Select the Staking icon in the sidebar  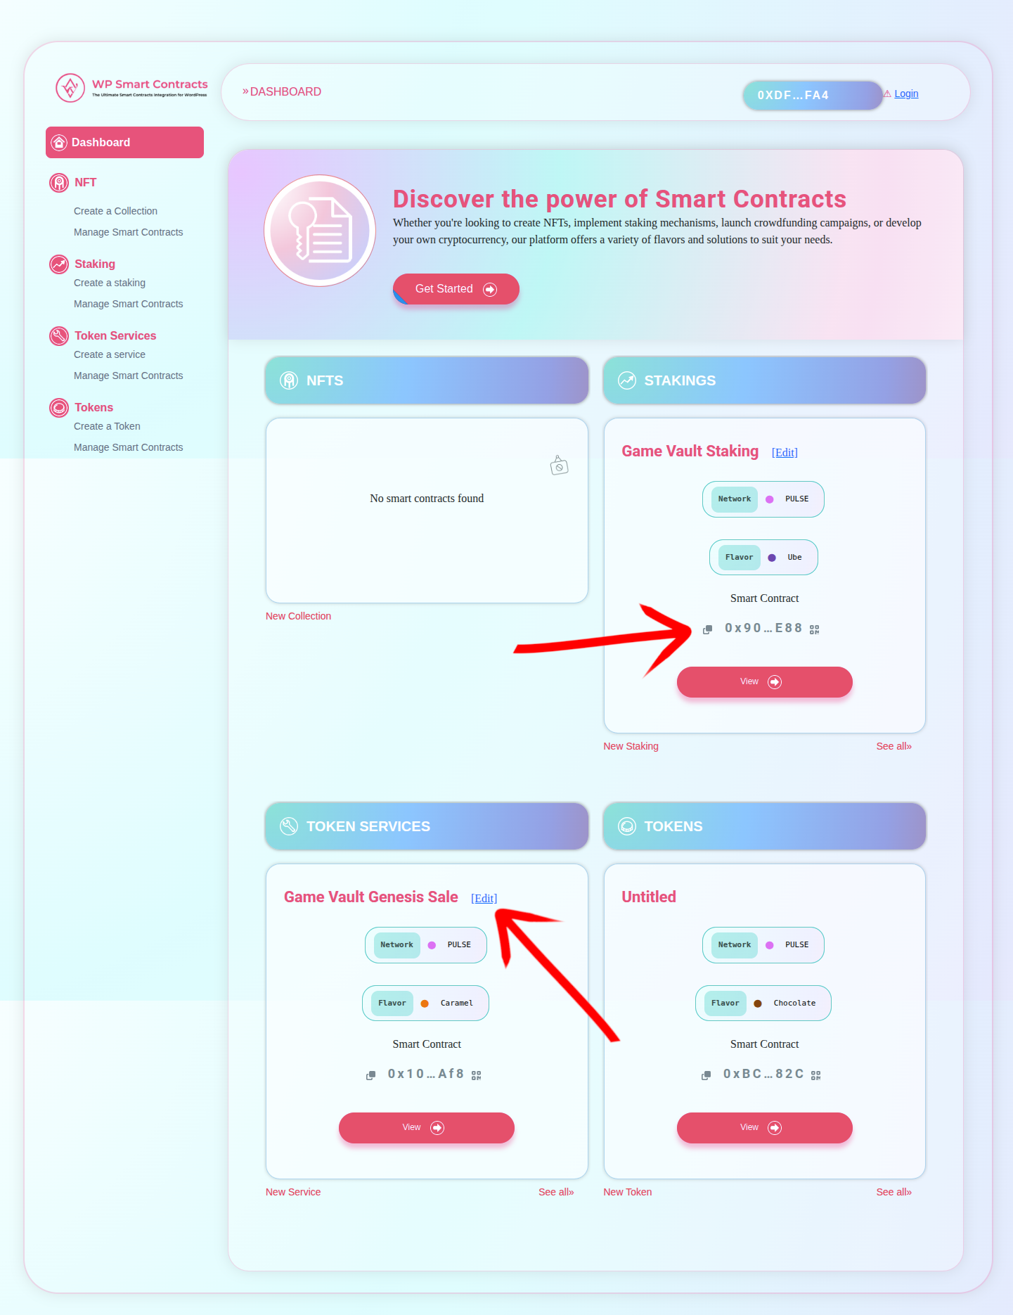tap(58, 264)
